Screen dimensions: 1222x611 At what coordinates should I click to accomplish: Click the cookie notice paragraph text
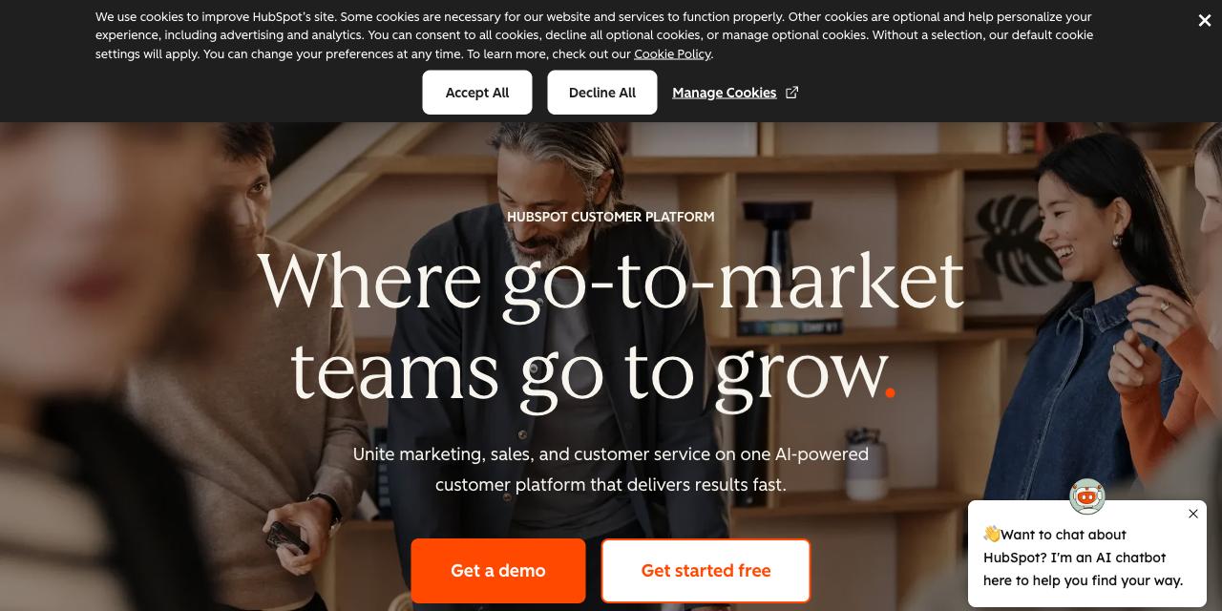point(594,35)
